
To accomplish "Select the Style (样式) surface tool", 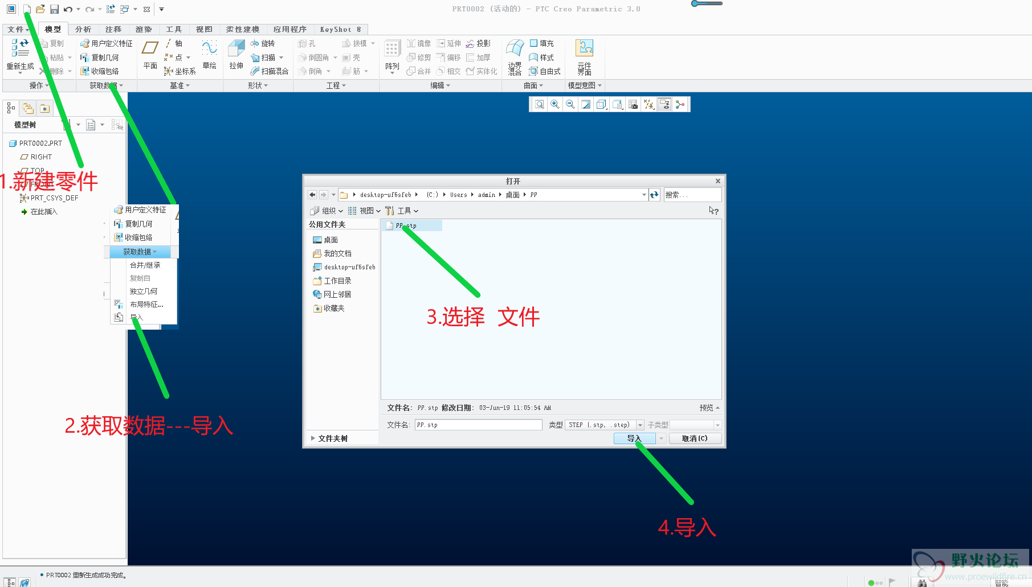I will coord(541,58).
